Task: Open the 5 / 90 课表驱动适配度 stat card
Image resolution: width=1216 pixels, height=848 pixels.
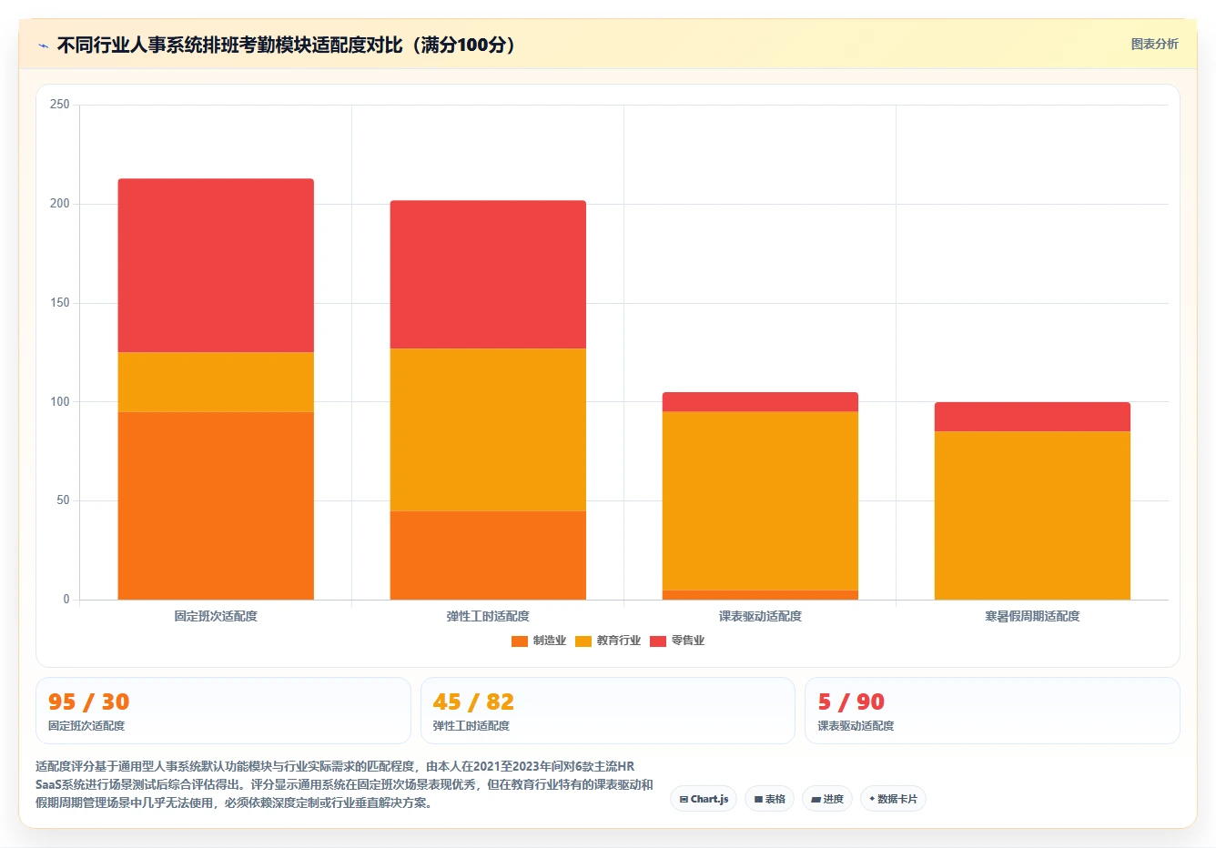Action: (992, 711)
